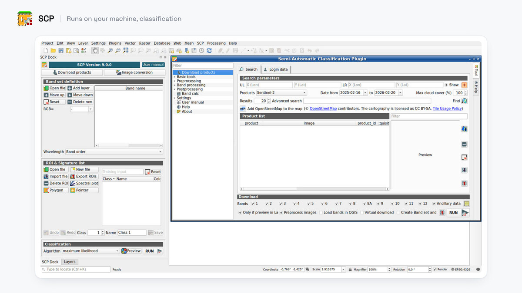Click User manual button in SCP dock
Image resolution: width=522 pixels, height=293 pixels.
pyautogui.click(x=153, y=65)
